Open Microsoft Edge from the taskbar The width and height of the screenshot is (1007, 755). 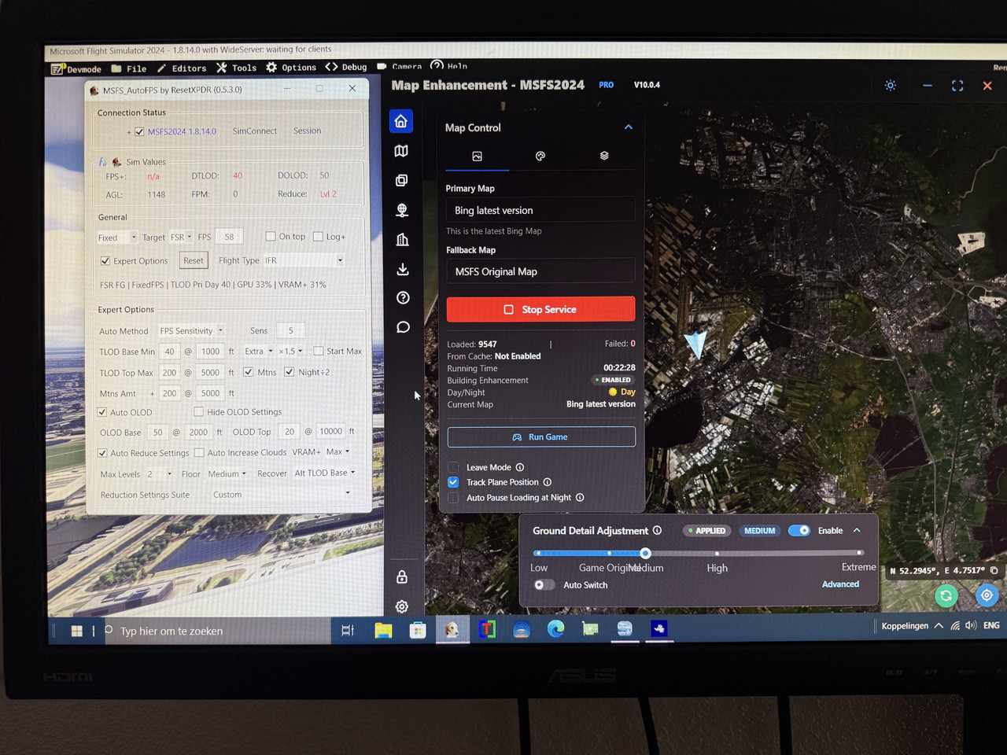[555, 628]
